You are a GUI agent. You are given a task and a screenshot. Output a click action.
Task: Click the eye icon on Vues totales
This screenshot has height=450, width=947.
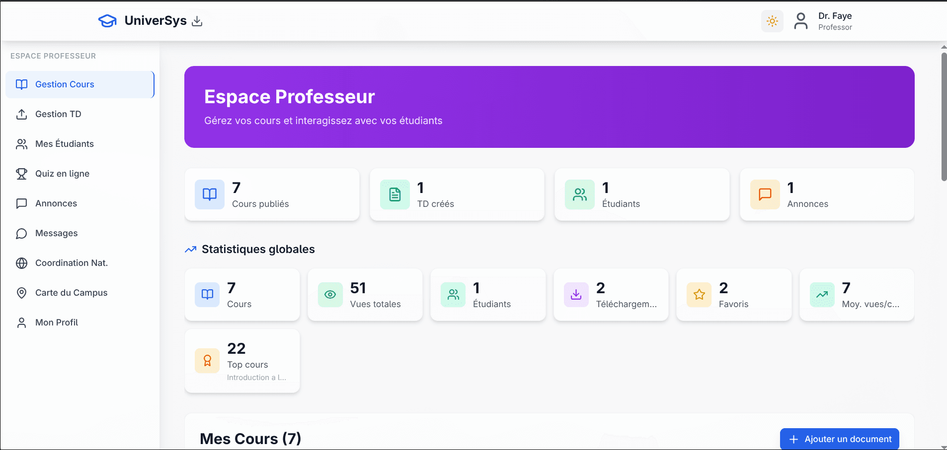(x=330, y=295)
